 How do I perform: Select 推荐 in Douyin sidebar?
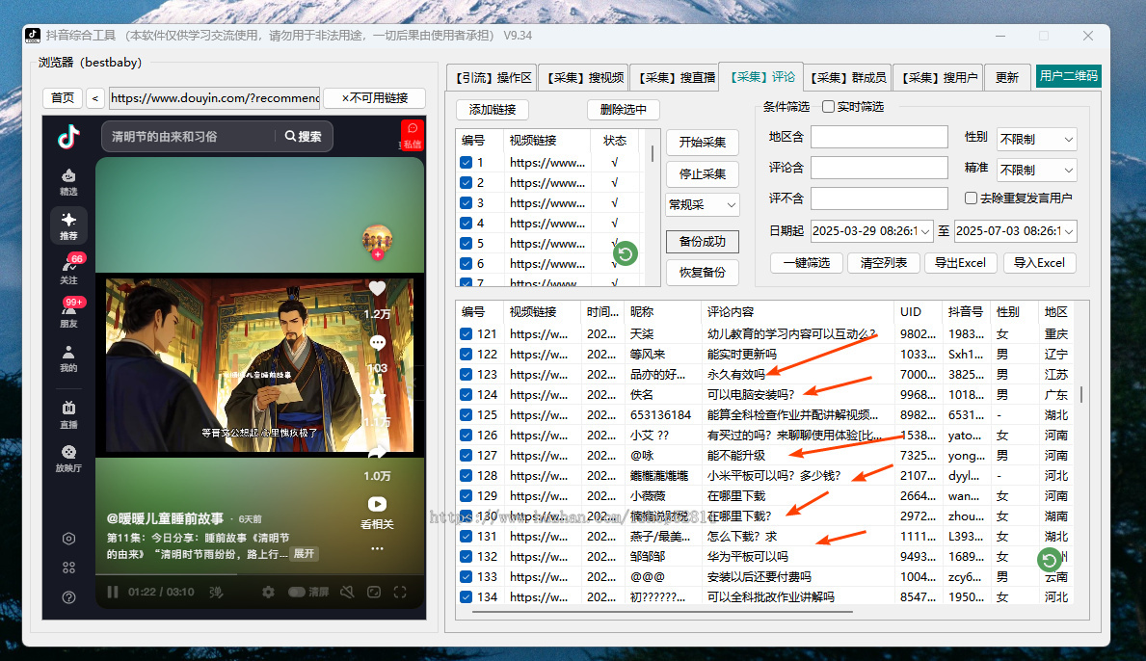pyautogui.click(x=68, y=225)
